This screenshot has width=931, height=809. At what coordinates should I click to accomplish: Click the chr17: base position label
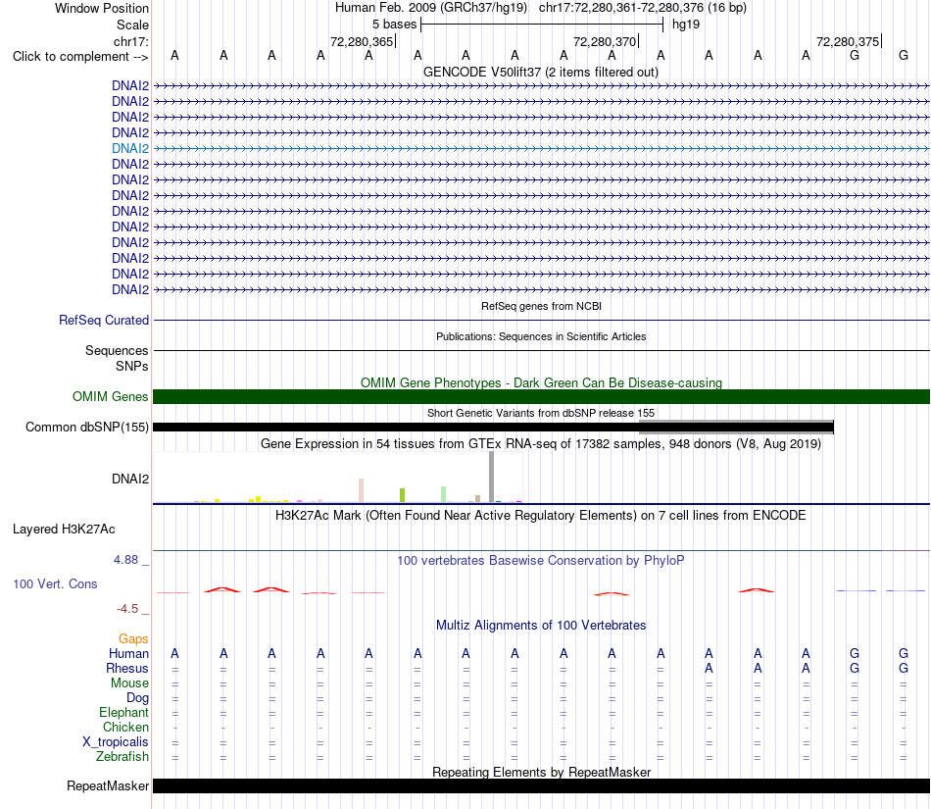pos(130,41)
